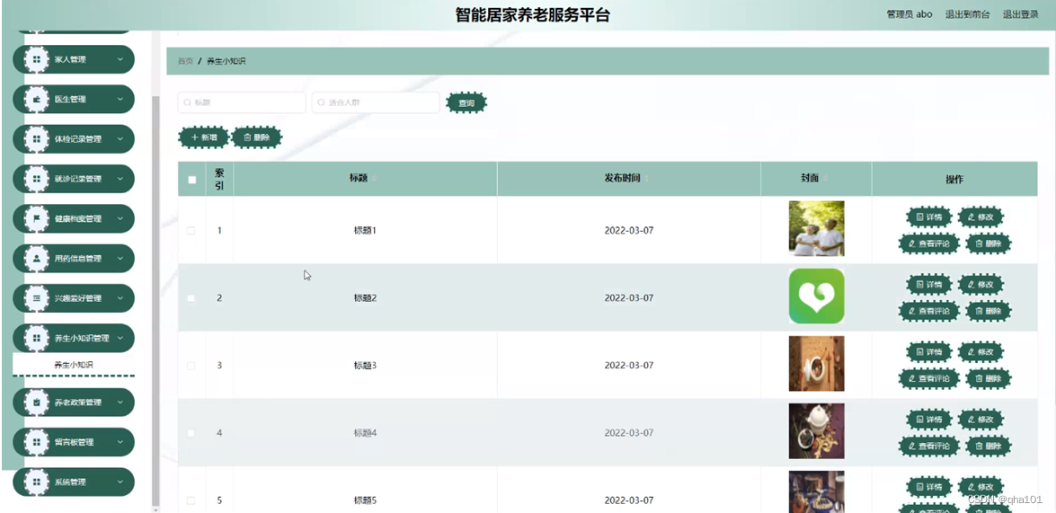Open 详情 for 标题4 row
This screenshot has width=1056, height=513.
tap(928, 420)
